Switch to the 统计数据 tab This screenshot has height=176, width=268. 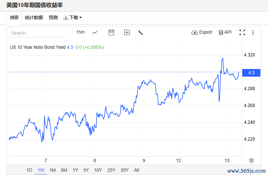(34, 18)
